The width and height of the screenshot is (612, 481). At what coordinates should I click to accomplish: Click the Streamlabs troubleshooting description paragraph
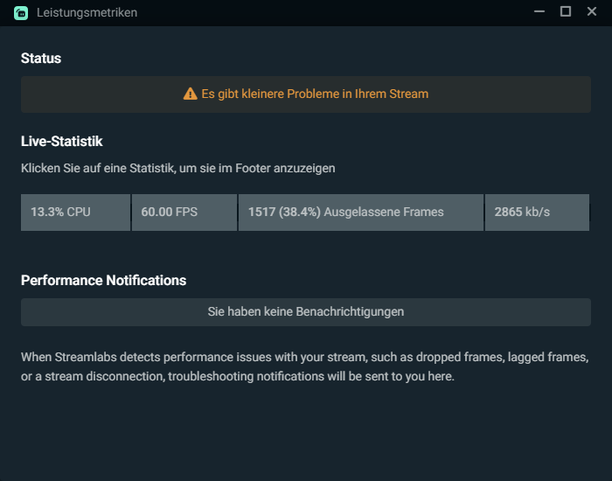point(305,366)
